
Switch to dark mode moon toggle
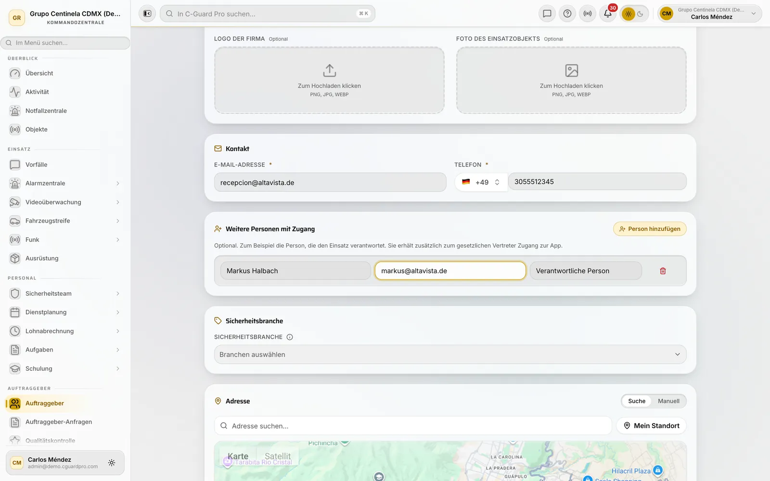click(641, 14)
